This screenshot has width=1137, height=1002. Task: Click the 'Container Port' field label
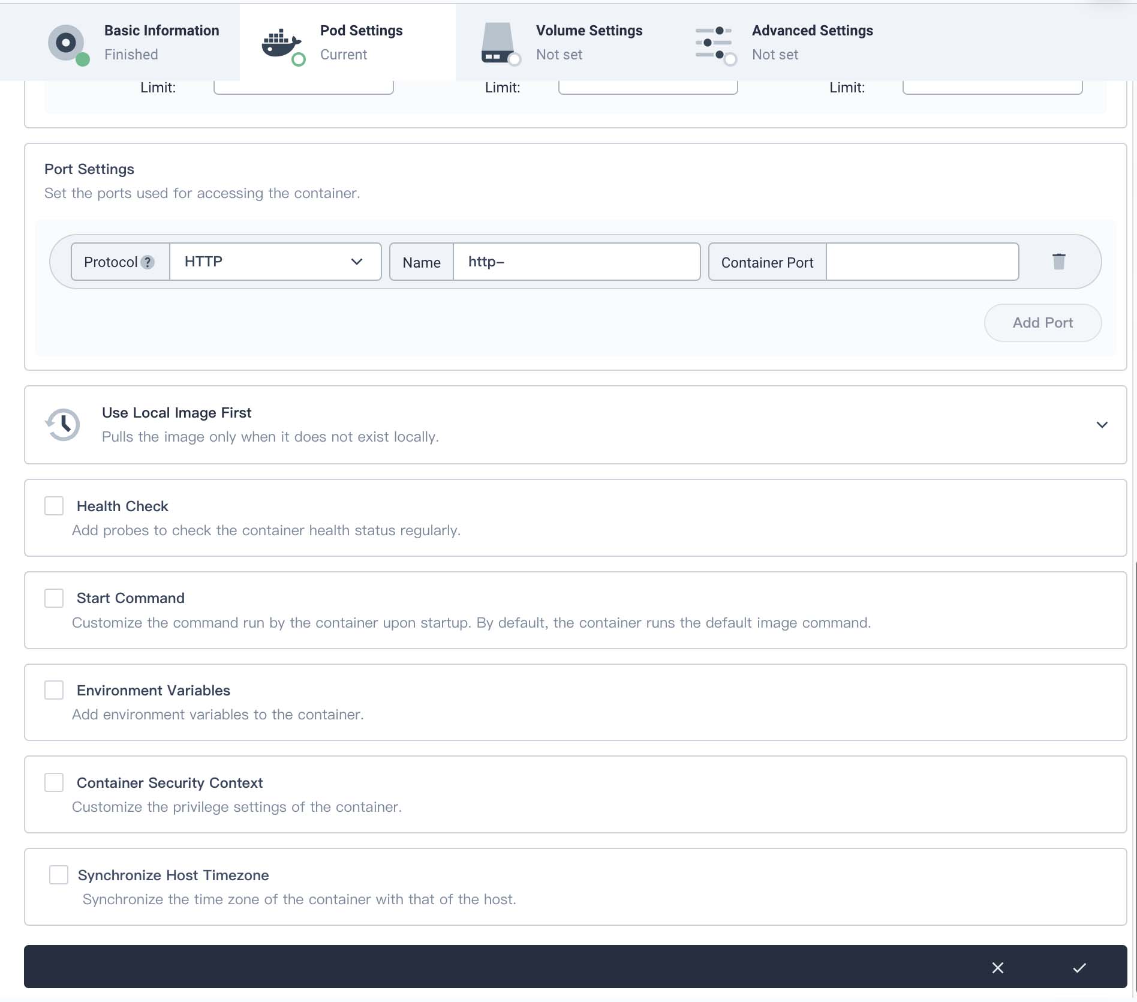pyautogui.click(x=767, y=263)
